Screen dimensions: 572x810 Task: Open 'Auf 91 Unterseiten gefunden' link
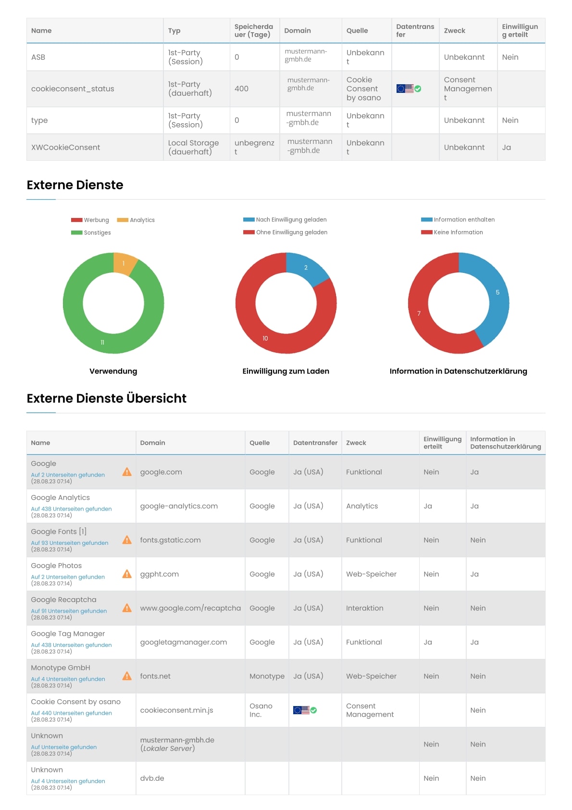pyautogui.click(x=69, y=611)
